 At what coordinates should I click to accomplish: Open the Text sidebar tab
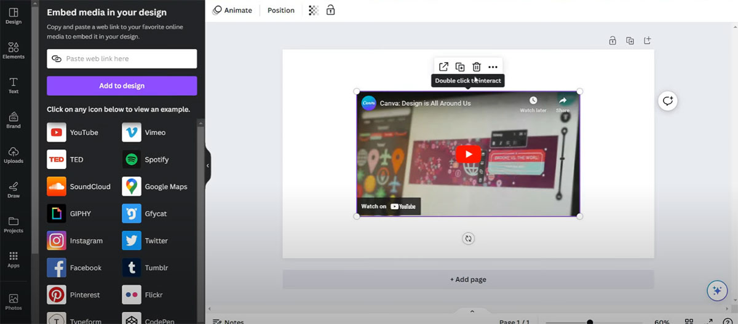[14, 85]
